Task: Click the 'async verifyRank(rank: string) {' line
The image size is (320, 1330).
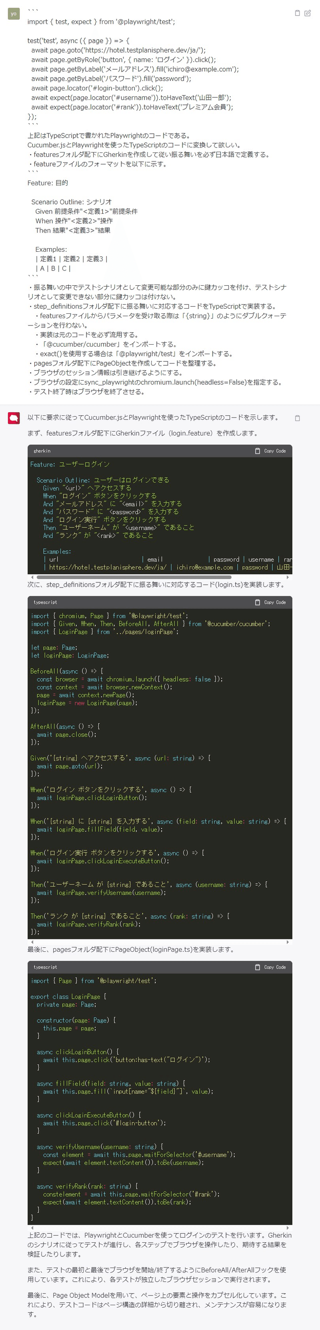Action: [87, 1186]
